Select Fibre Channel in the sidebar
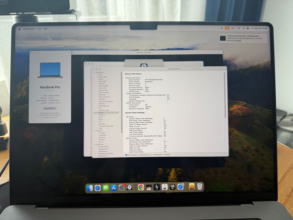 104,97
